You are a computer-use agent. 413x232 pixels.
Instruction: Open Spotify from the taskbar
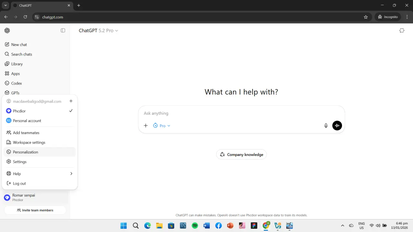[x=195, y=226]
